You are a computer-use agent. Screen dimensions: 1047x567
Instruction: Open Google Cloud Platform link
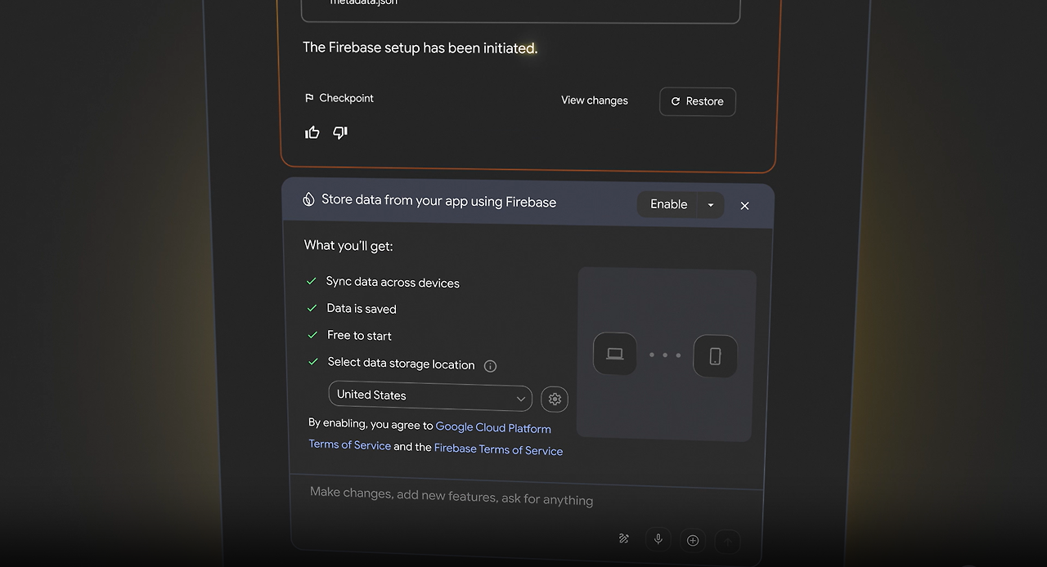tap(493, 427)
